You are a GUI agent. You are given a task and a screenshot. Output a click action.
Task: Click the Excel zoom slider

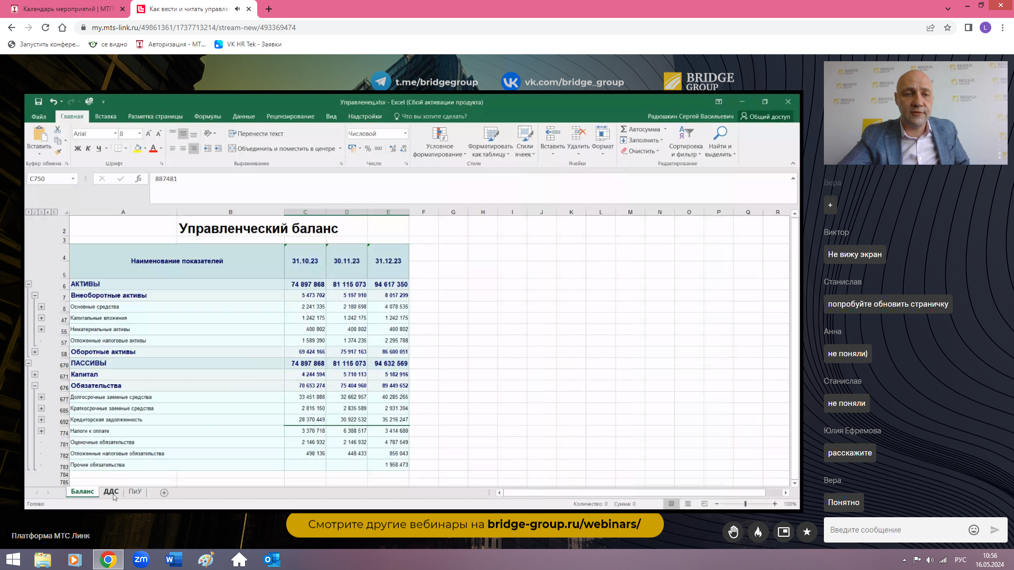tap(745, 504)
